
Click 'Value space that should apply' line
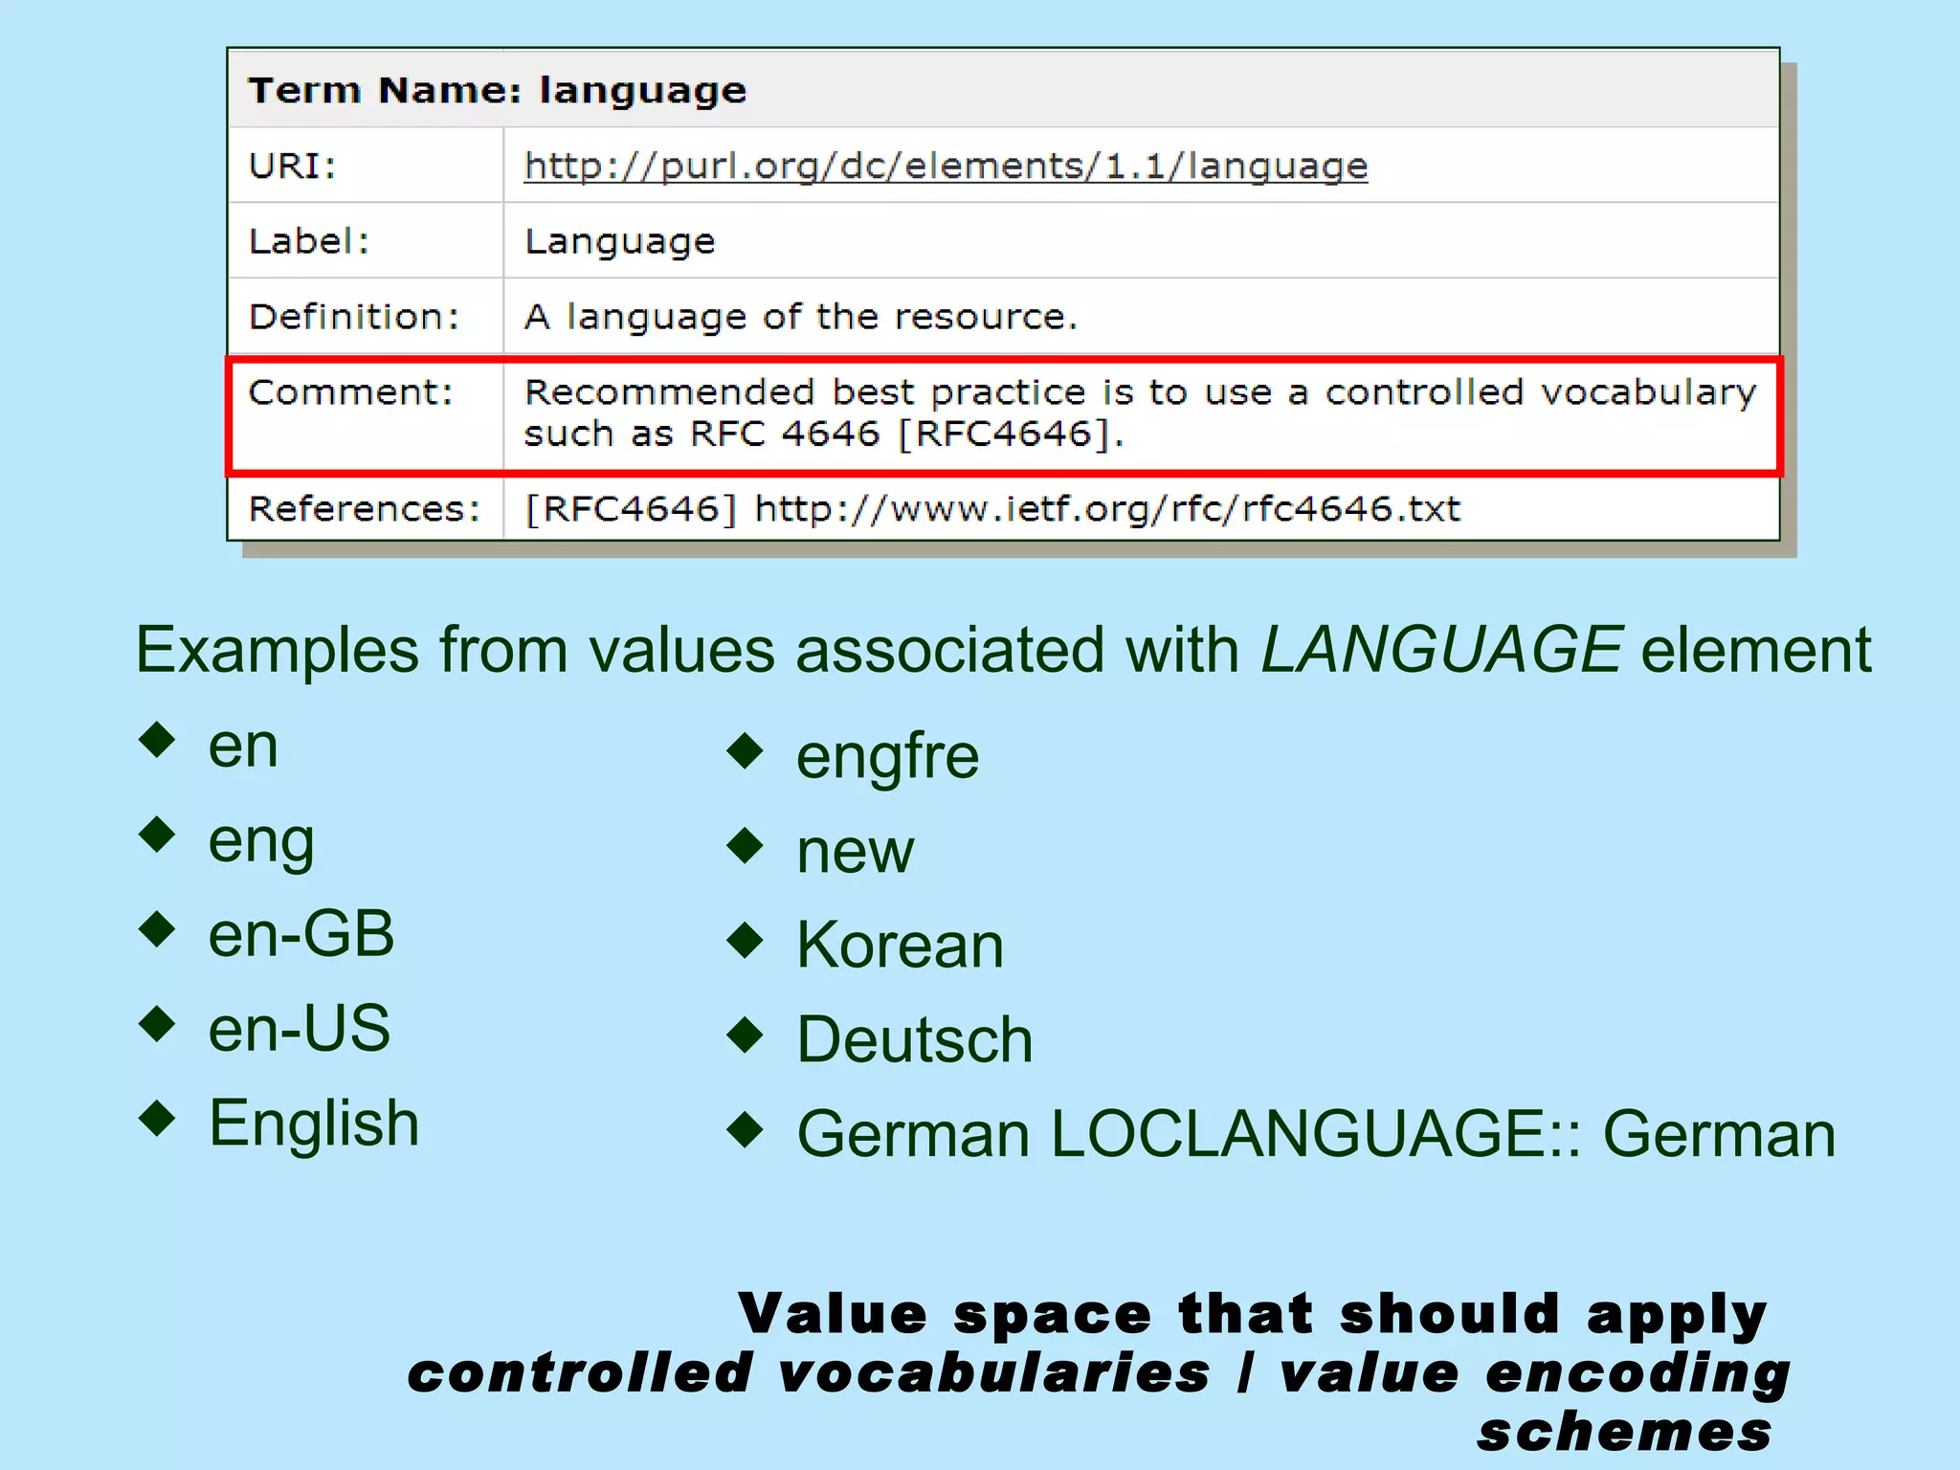coord(1253,1315)
